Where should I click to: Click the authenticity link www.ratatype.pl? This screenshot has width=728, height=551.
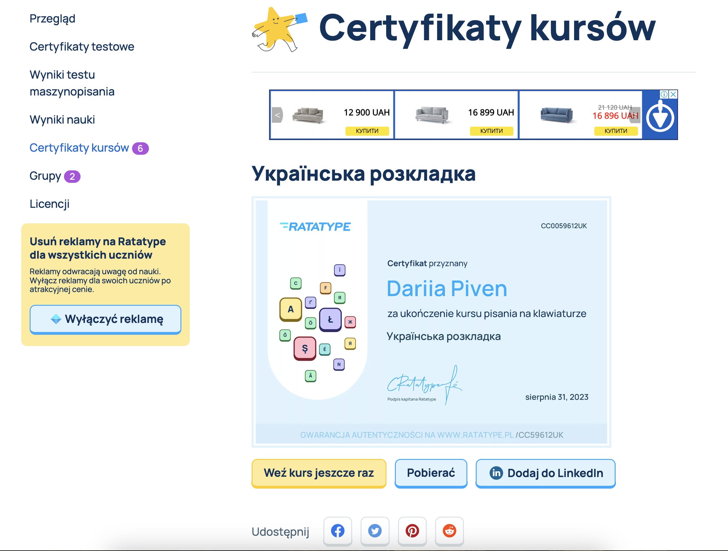pyautogui.click(x=475, y=435)
